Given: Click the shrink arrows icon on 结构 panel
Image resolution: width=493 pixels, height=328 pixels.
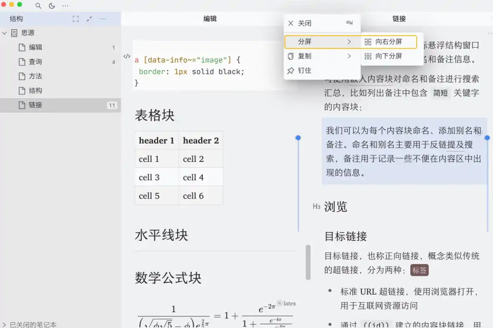Looking at the screenshot, I should [89, 18].
